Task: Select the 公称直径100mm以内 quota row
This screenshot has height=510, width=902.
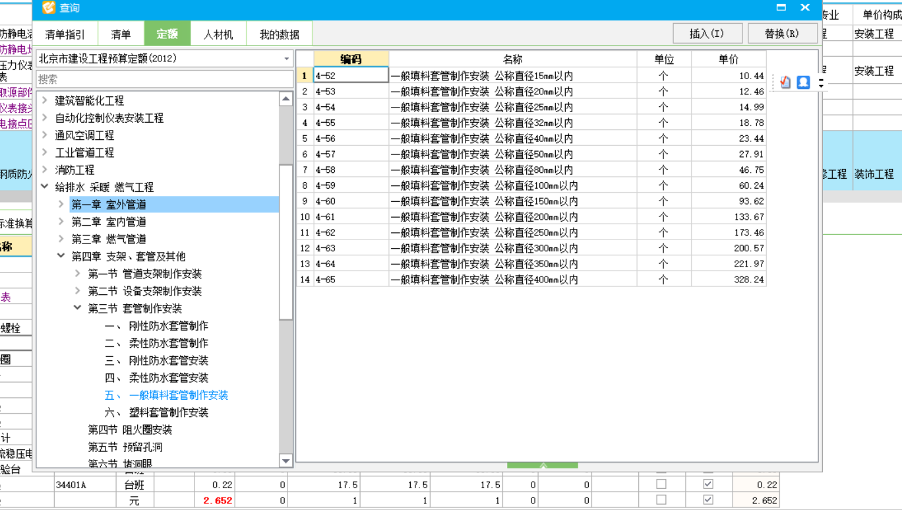Action: point(531,185)
